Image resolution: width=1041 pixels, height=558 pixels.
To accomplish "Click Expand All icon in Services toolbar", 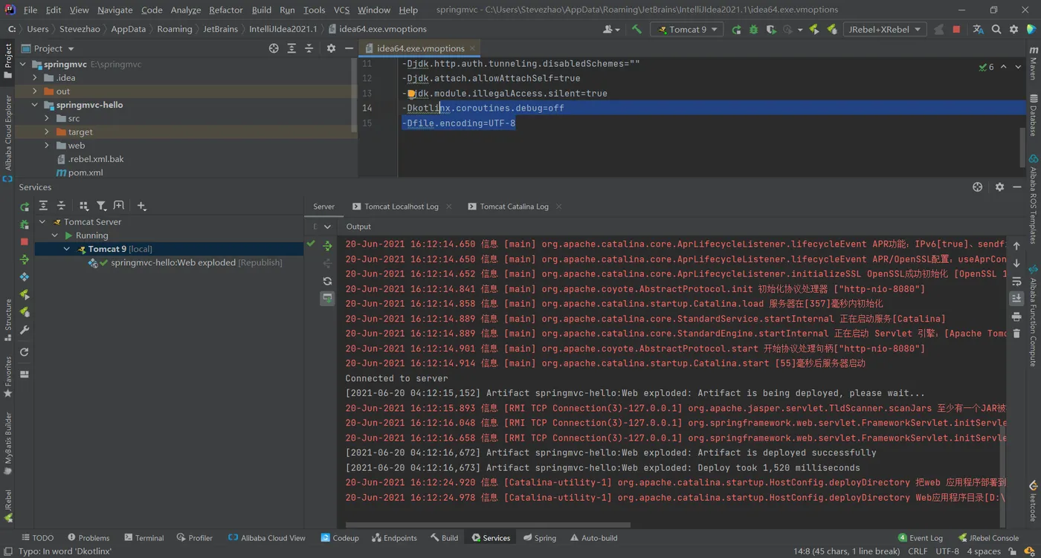I will click(43, 206).
